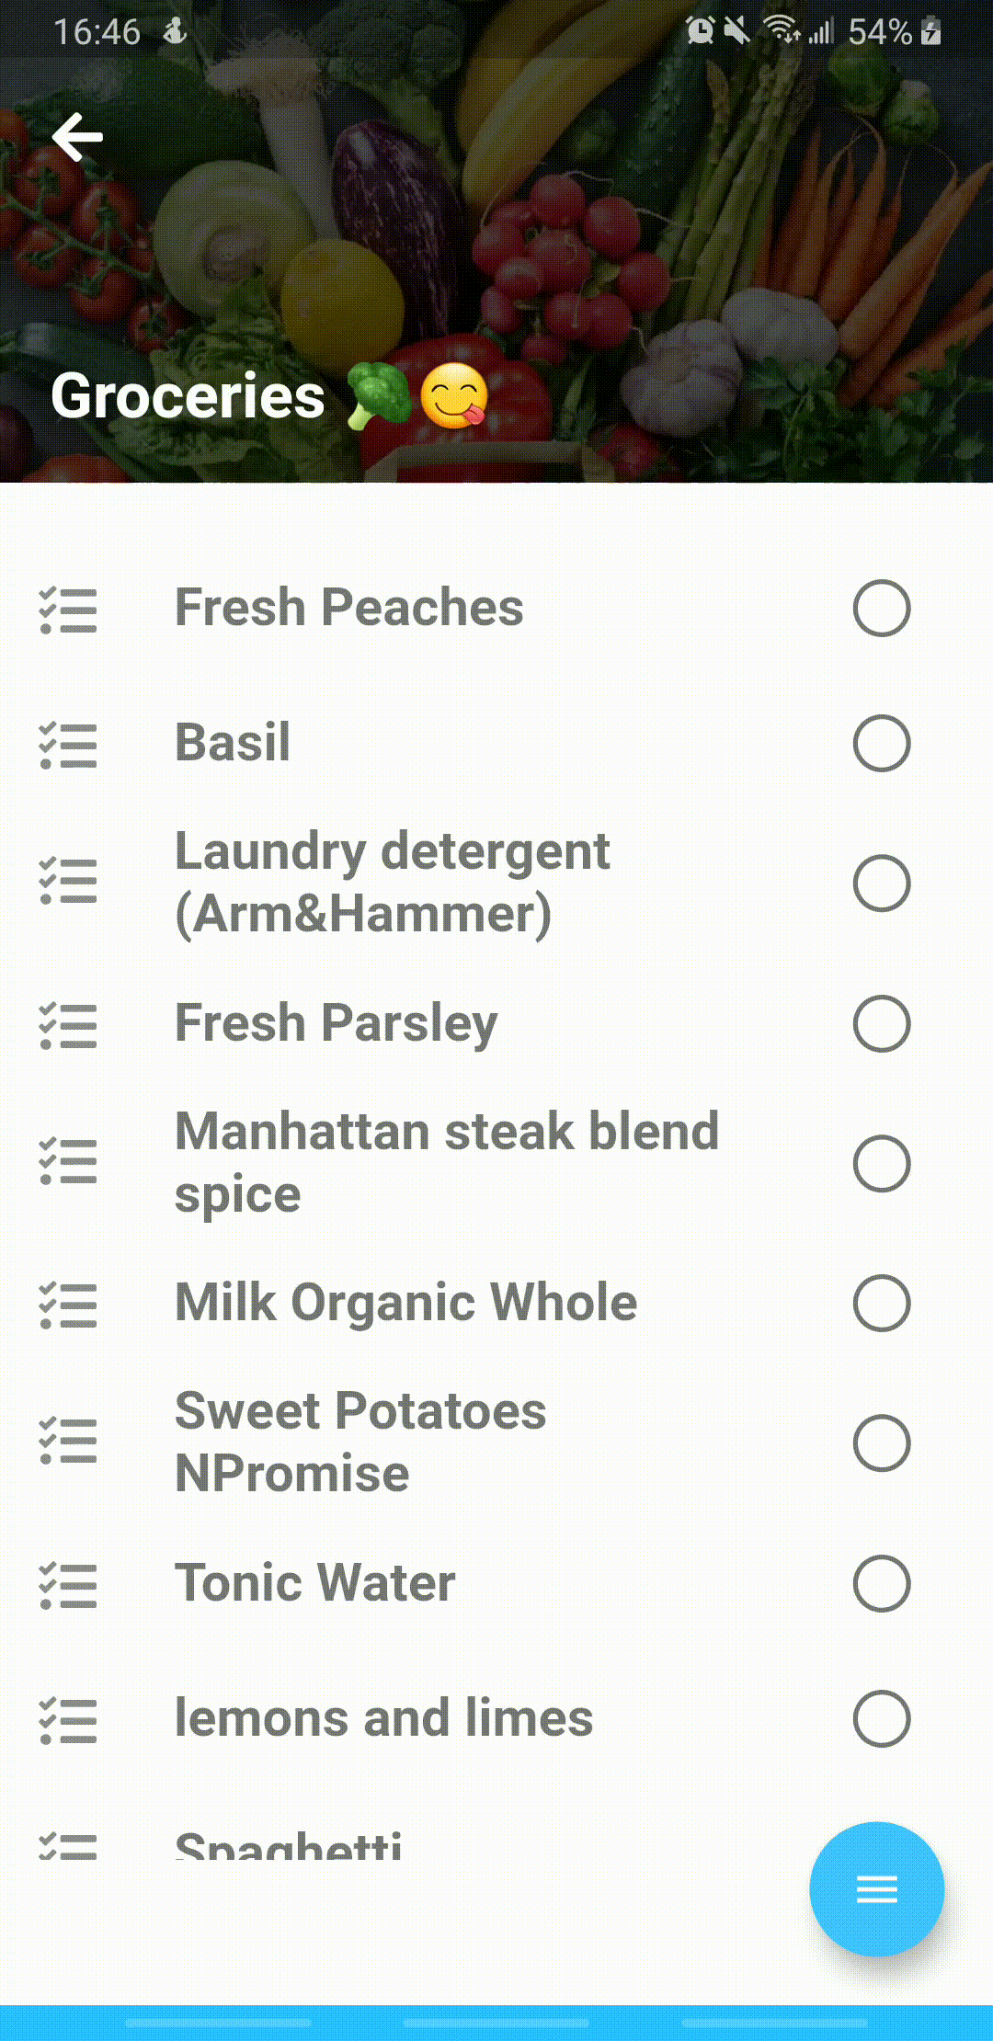Tap the Groceries list title
The image size is (993, 2041).
(x=188, y=396)
